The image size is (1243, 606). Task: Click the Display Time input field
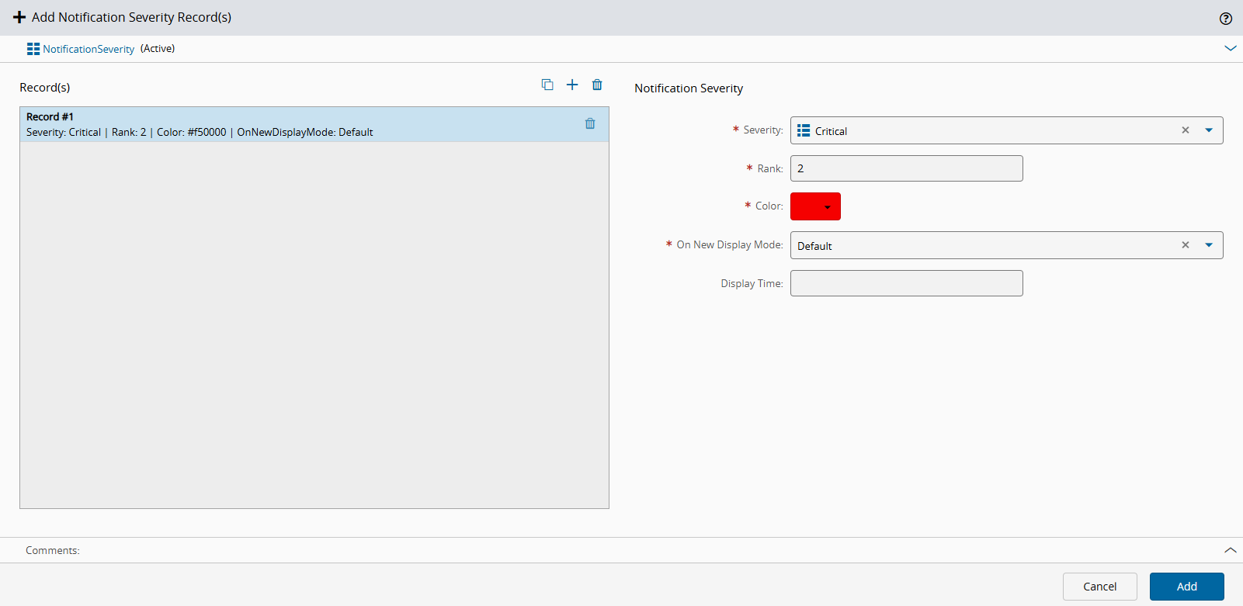coord(907,283)
